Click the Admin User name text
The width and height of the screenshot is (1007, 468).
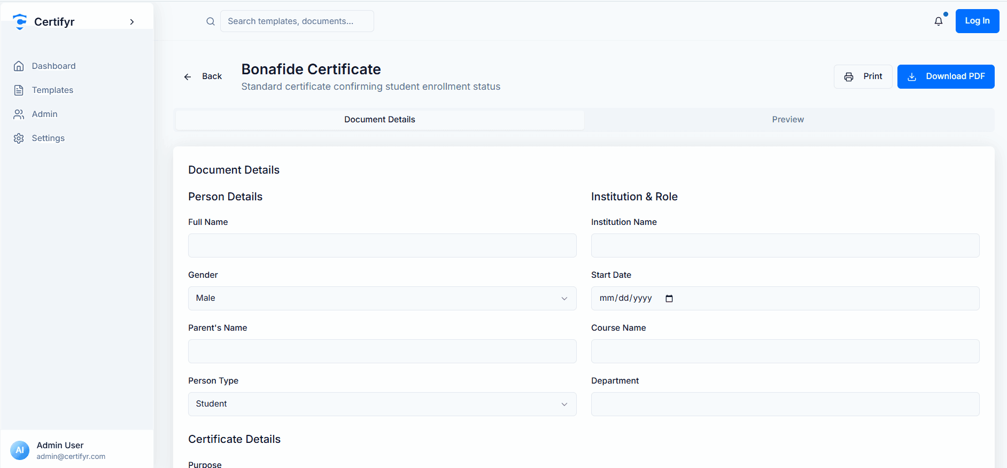click(60, 446)
